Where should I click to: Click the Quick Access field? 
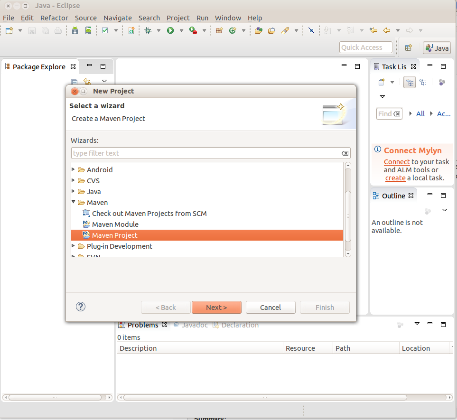(x=365, y=47)
